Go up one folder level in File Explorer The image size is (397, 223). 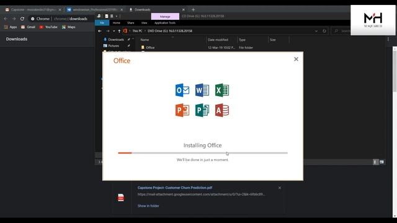pyautogui.click(x=119, y=31)
